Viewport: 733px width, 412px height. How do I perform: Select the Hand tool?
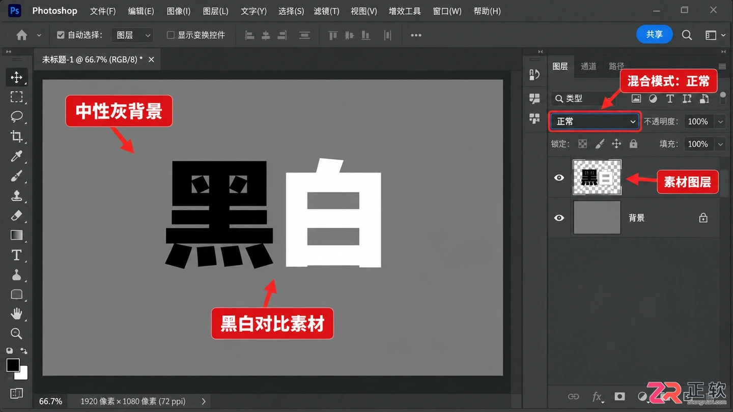[16, 314]
